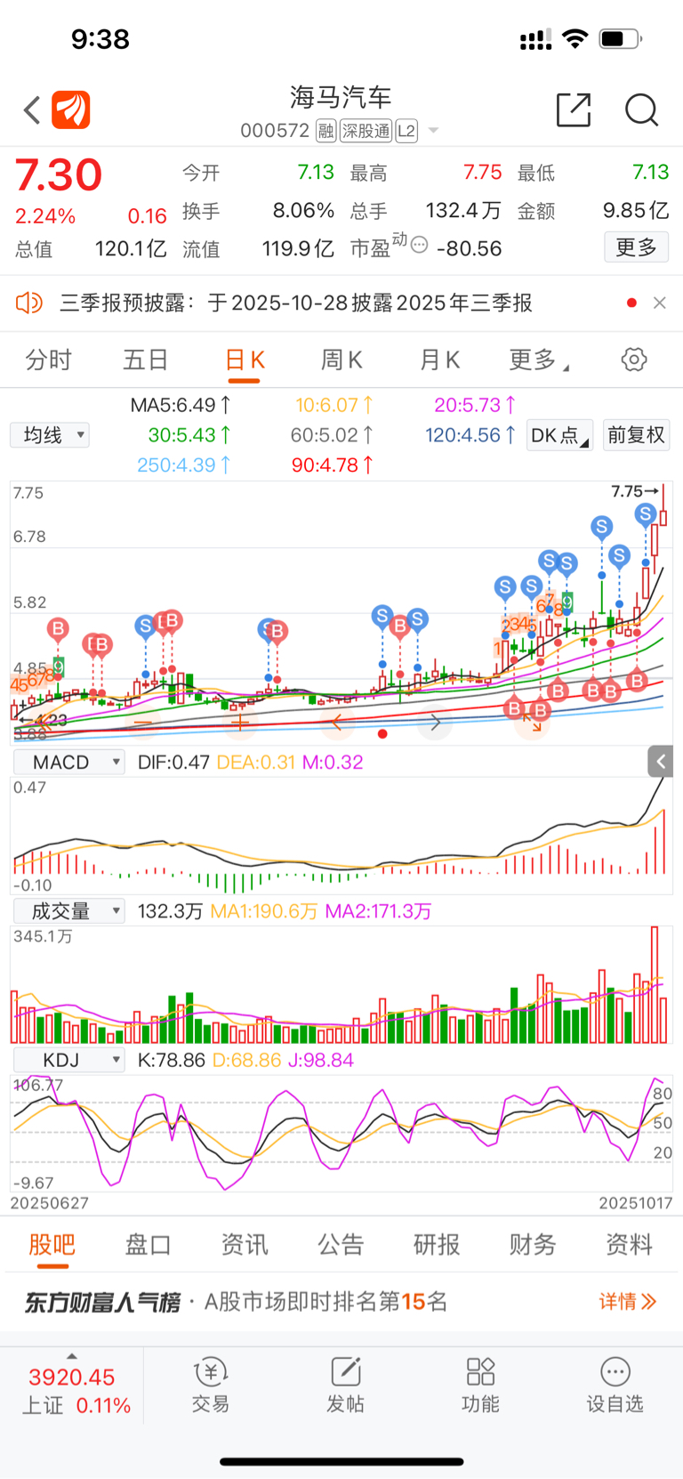
Task: Open the chart settings gear icon
Action: 634,360
